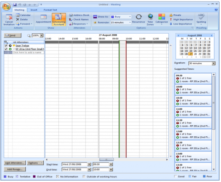Open the Responses options
The image size is (221, 182).
point(78,24)
